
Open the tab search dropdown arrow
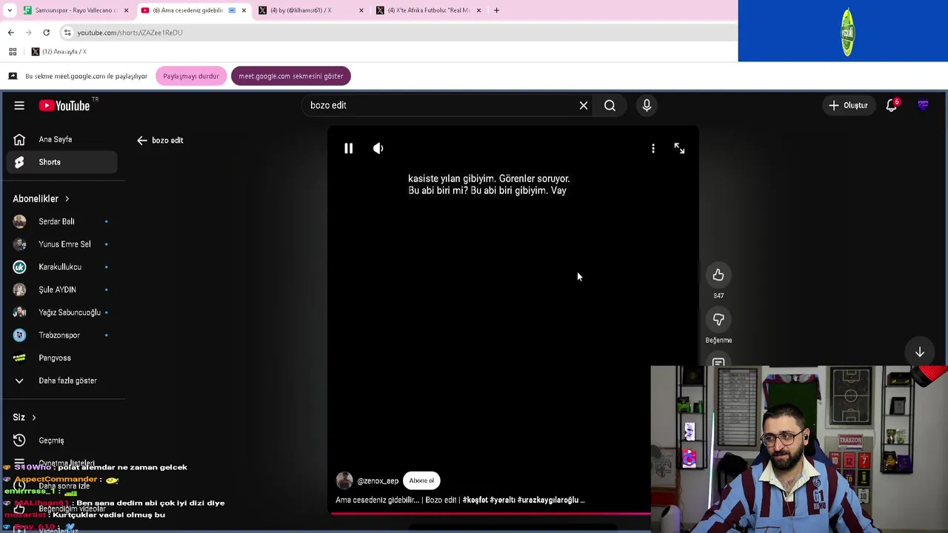coord(10,10)
